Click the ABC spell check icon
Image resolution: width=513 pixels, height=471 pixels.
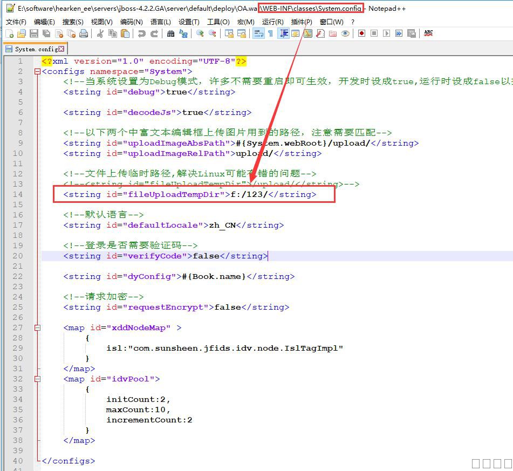coord(428,33)
